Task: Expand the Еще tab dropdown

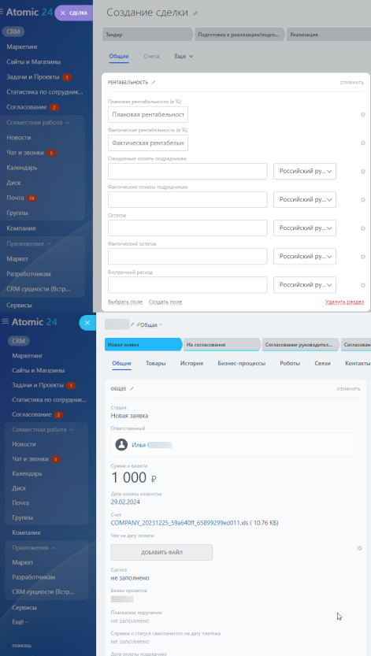Action: (184, 56)
